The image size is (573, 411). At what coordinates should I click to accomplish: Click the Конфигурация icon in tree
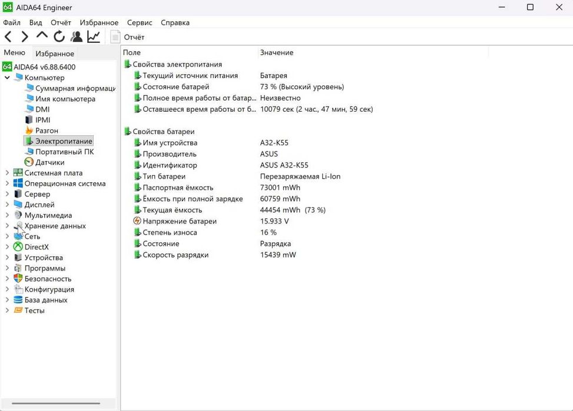coord(18,289)
